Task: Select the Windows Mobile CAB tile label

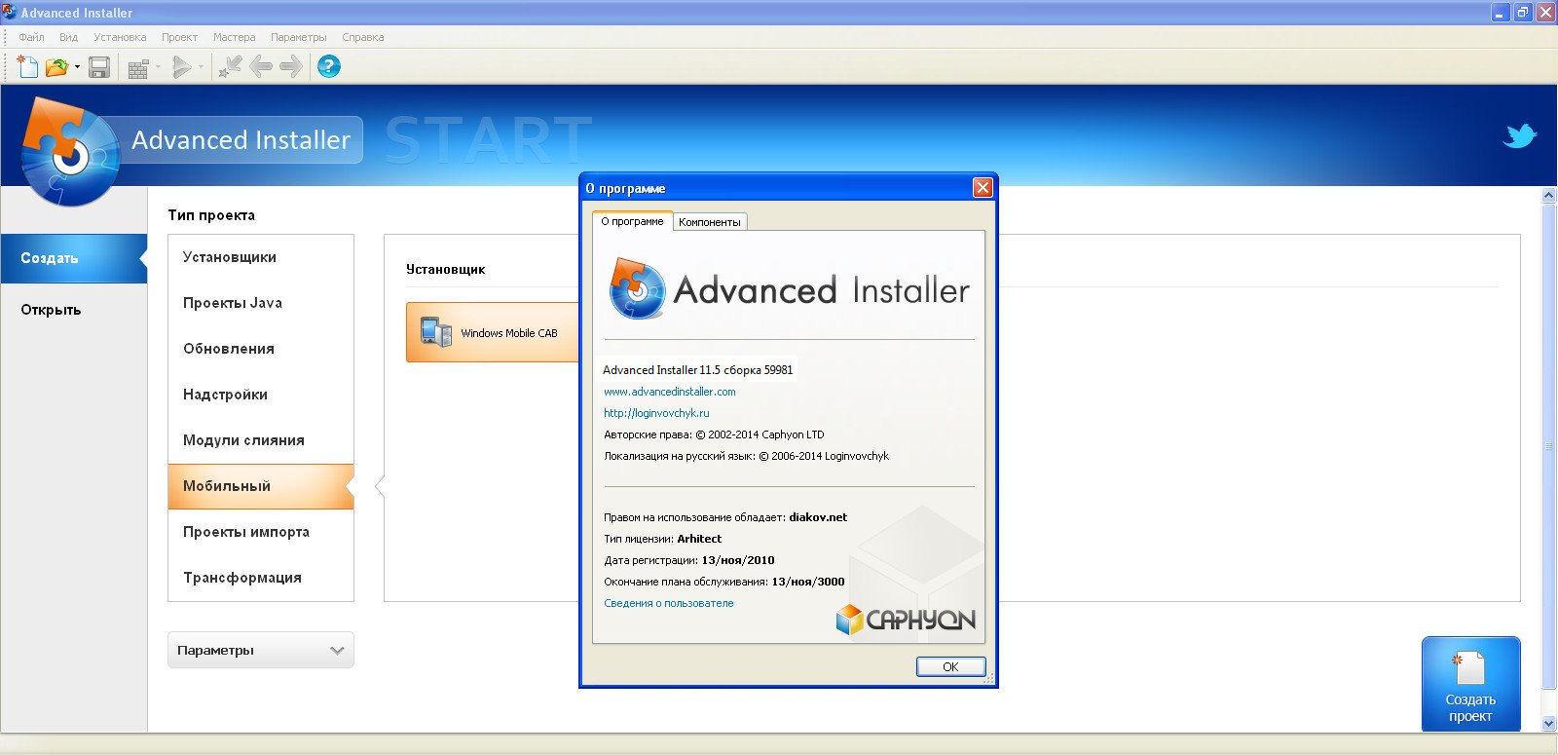Action: pyautogui.click(x=509, y=333)
